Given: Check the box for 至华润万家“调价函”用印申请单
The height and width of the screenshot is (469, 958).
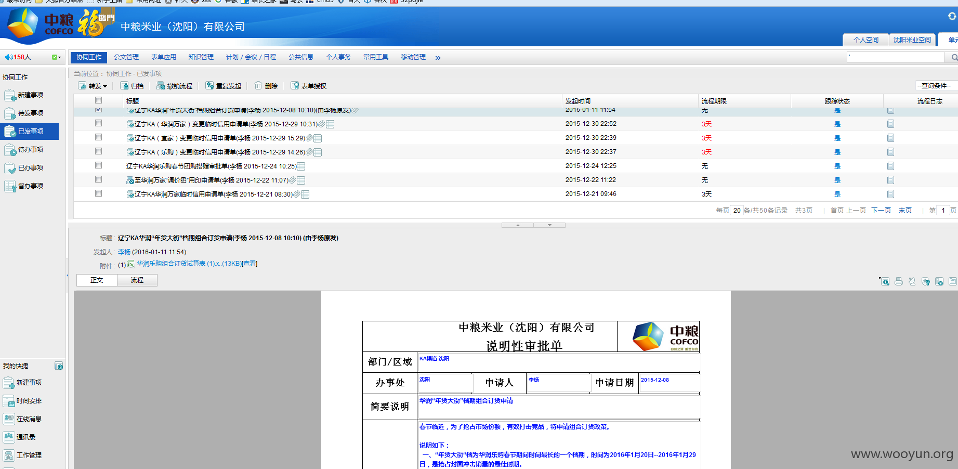Looking at the screenshot, I should coord(98,179).
